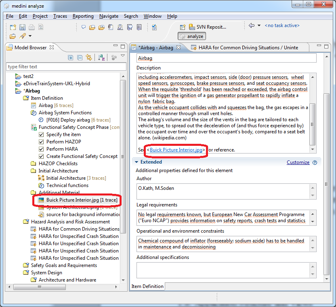Click the Collapse All icon in Model Browser
Screen dimensions: 336x307
point(80,58)
